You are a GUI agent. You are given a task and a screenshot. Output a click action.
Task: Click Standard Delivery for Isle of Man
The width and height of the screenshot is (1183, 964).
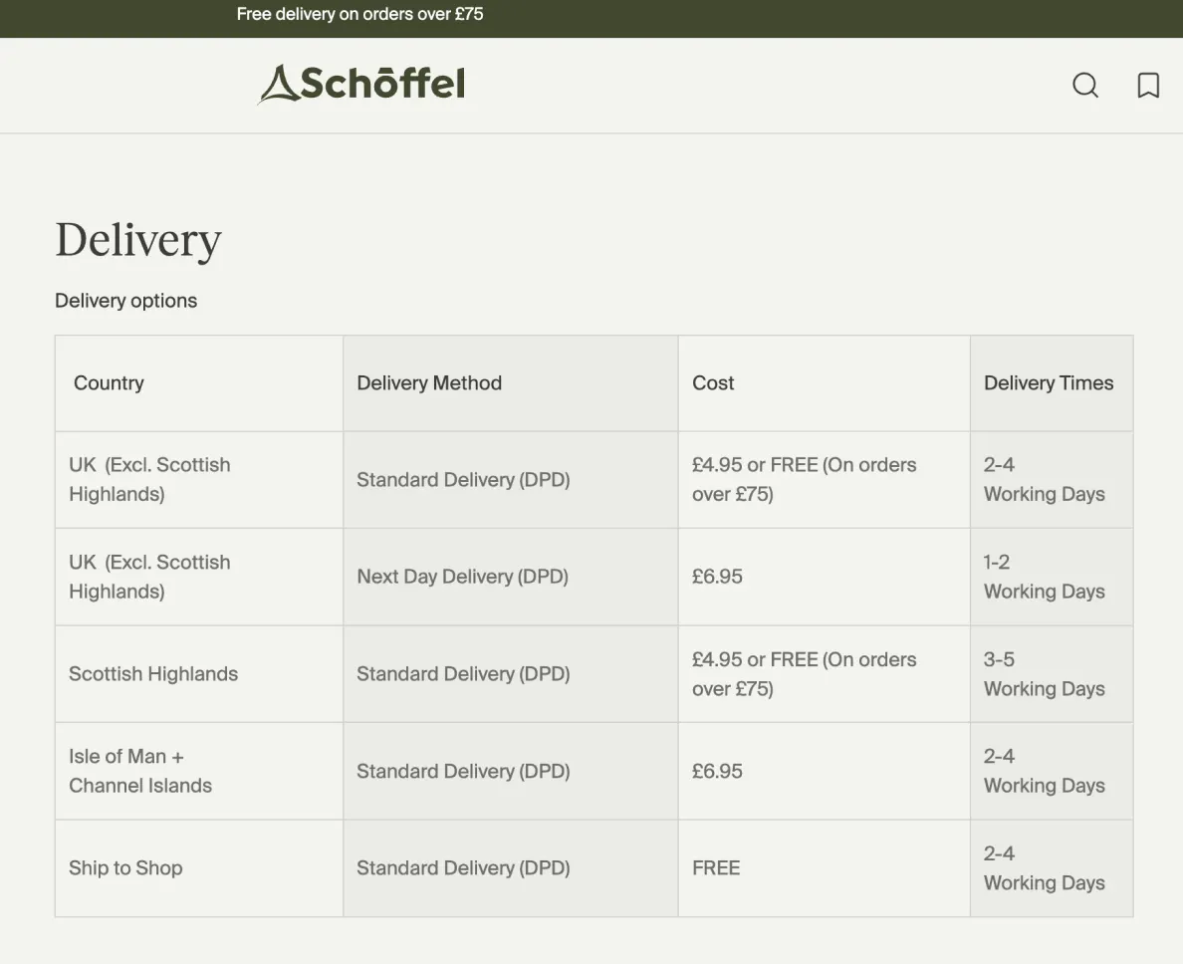coord(463,771)
